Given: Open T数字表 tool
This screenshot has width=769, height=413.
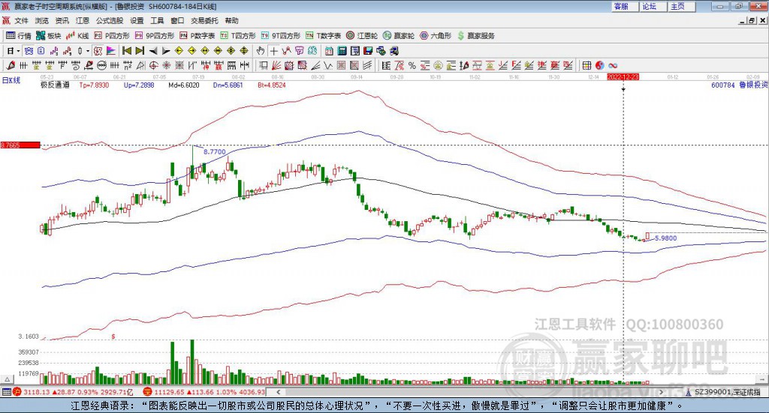Looking at the screenshot, I should point(323,36).
